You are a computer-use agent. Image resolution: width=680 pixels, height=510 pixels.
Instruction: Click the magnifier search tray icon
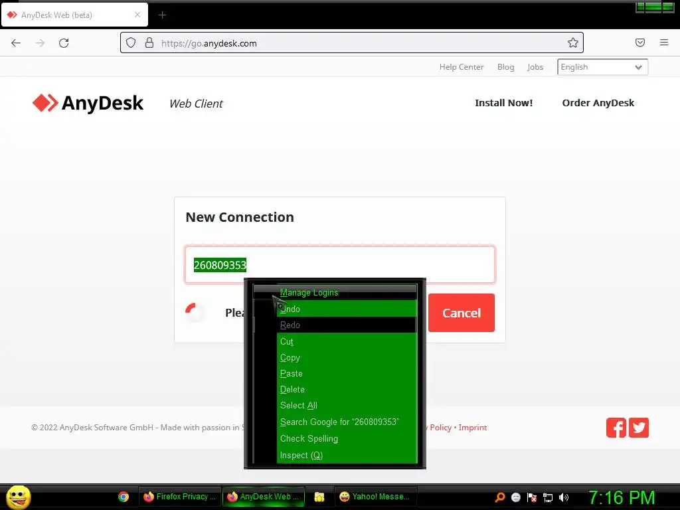[500, 497]
